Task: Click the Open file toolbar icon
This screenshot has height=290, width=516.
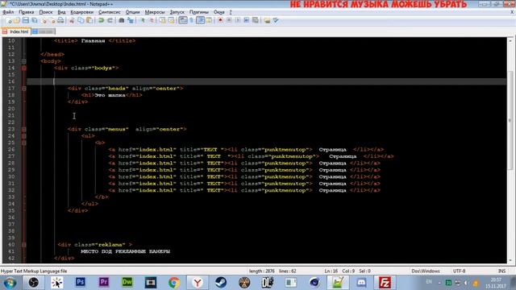Action: pos(17,20)
